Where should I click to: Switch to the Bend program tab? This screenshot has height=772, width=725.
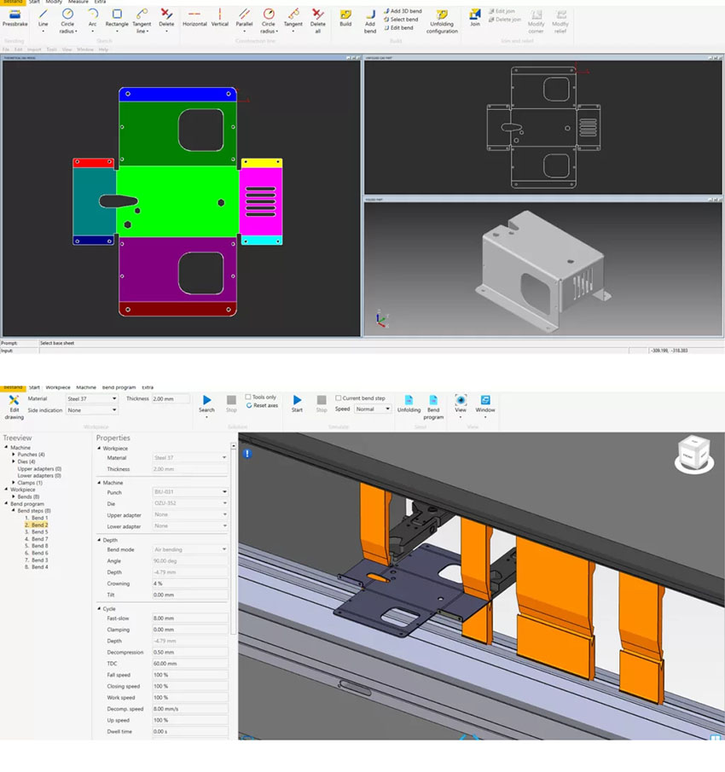point(119,387)
